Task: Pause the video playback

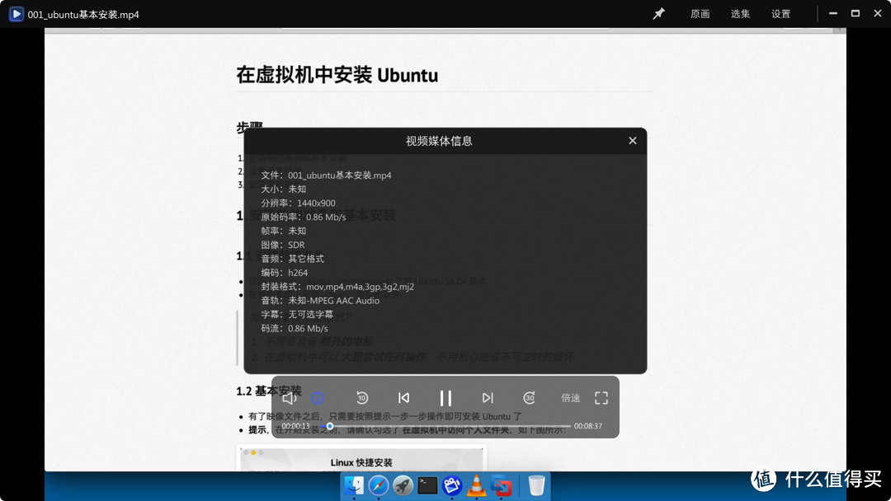Action: [x=445, y=398]
